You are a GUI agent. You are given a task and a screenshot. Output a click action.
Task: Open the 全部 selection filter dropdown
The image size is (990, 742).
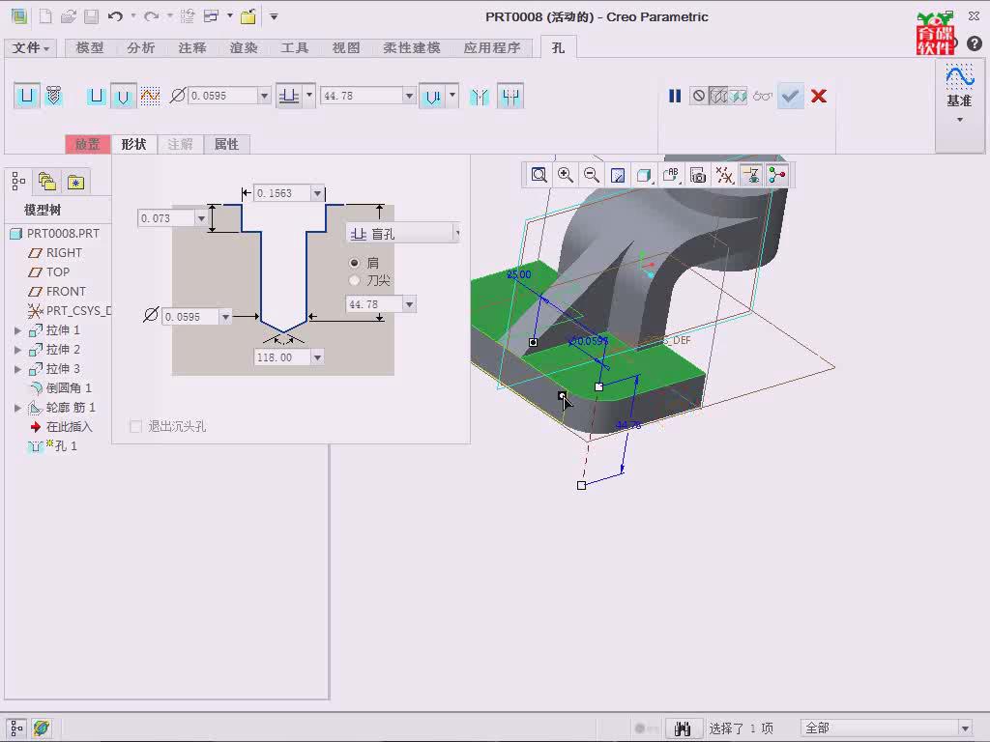click(964, 728)
